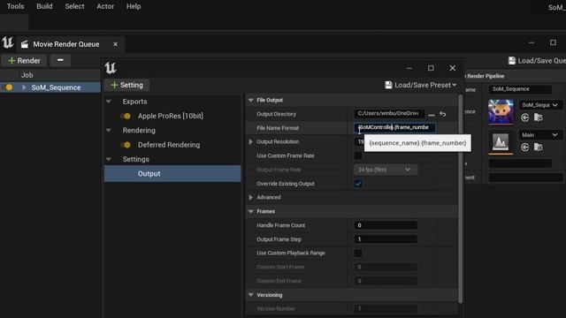Enable the Use Custom Playback Range checkbox
The width and height of the screenshot is (566, 318).
point(358,254)
